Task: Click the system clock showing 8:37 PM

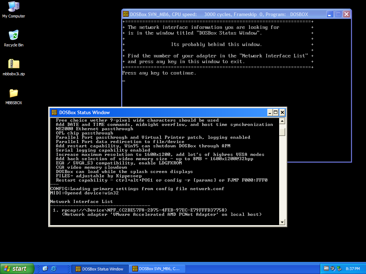Action: click(x=353, y=269)
